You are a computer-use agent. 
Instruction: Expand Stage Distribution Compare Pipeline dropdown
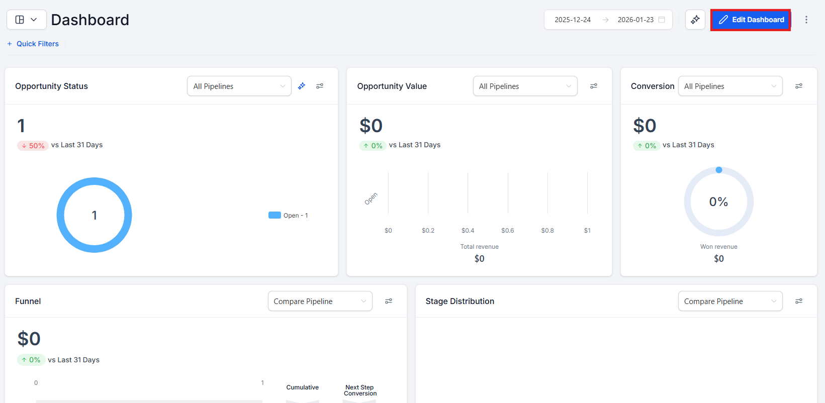point(730,301)
